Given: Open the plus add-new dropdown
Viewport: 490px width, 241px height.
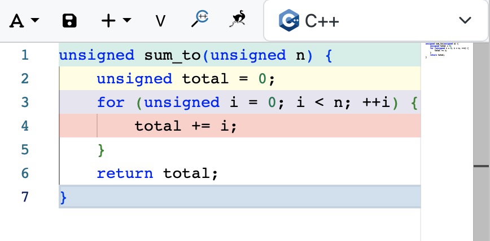Looking at the screenshot, I should point(116,21).
